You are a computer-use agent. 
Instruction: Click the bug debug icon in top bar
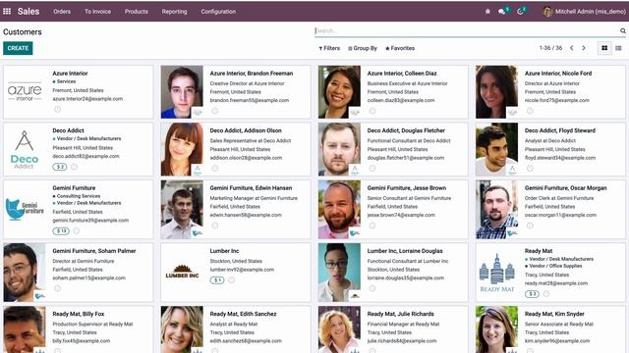(487, 12)
